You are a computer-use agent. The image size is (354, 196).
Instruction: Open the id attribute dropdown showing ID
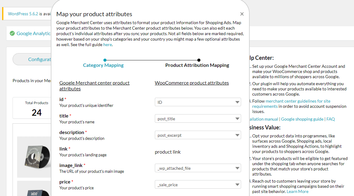point(198,102)
